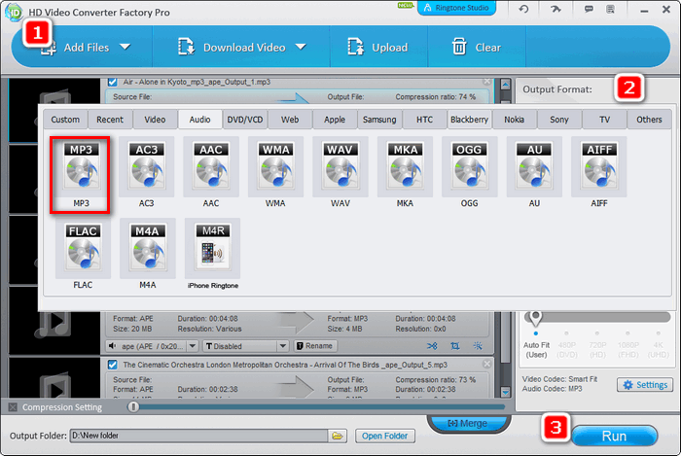Choose the AC3 audio format icon
Image resolution: width=681 pixels, height=456 pixels.
pos(146,167)
